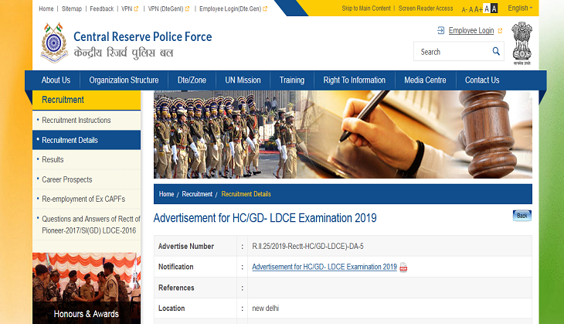Reset font size with normal A
Viewport: 564px width, 324px height.
click(x=471, y=9)
